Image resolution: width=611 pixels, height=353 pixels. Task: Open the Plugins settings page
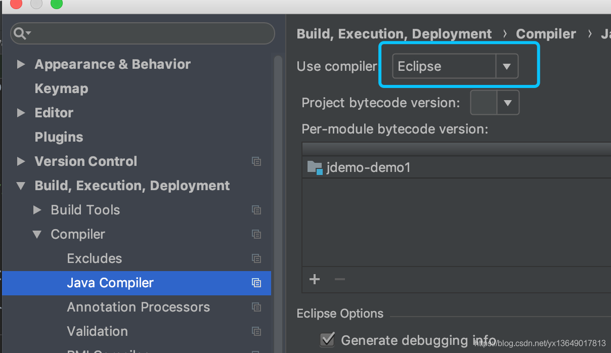click(59, 137)
